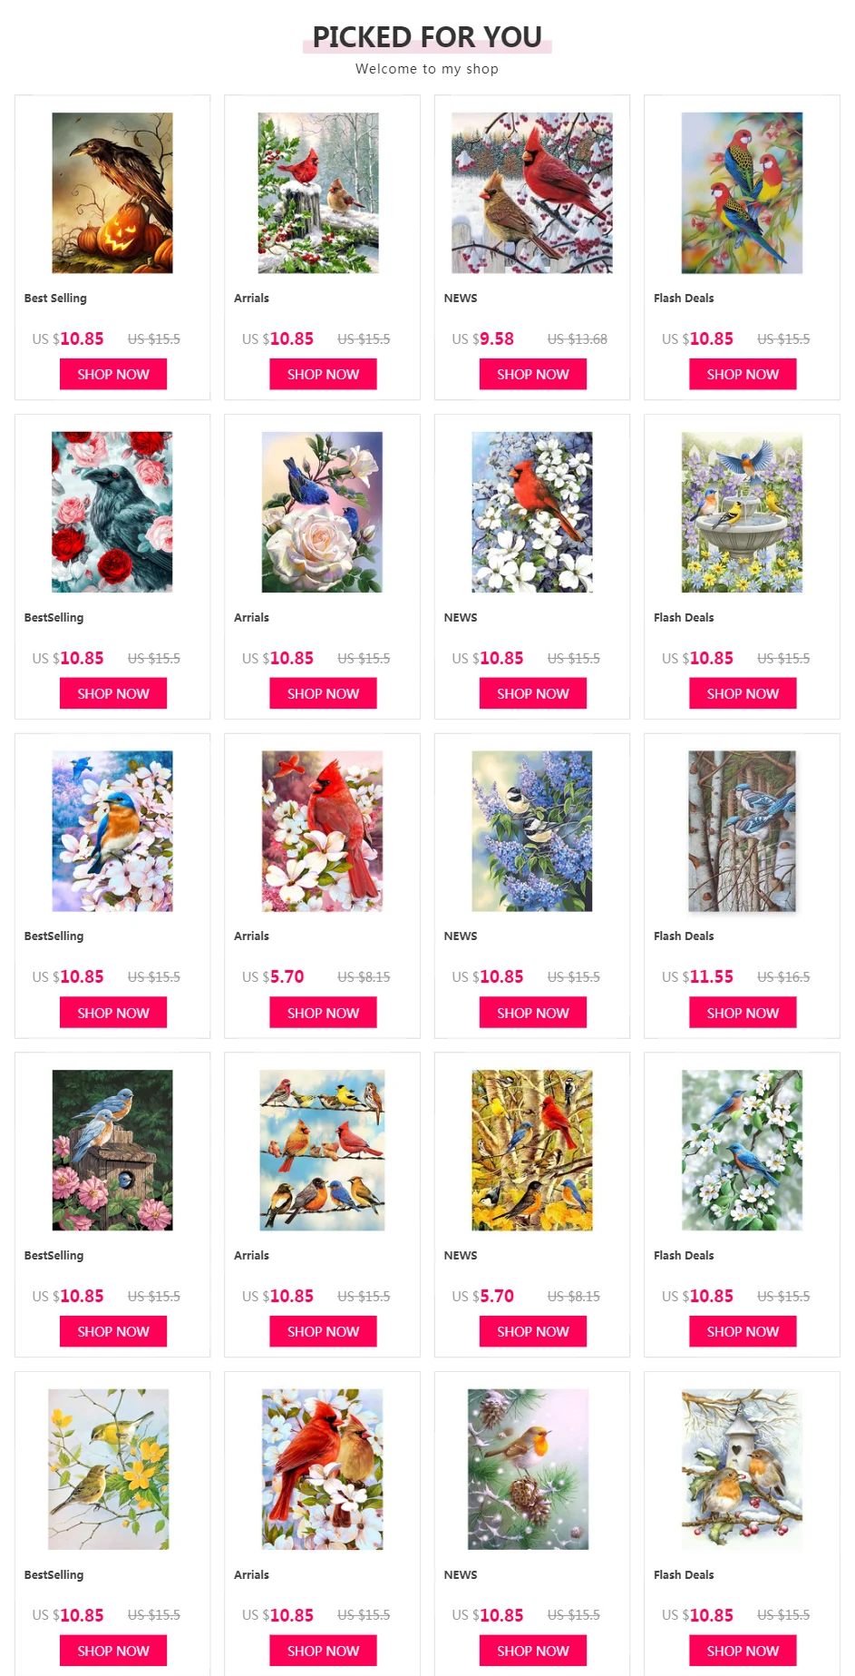This screenshot has height=1676, width=855.
Task: Open the three colorful rosella parrots thumbnail
Action: click(742, 193)
